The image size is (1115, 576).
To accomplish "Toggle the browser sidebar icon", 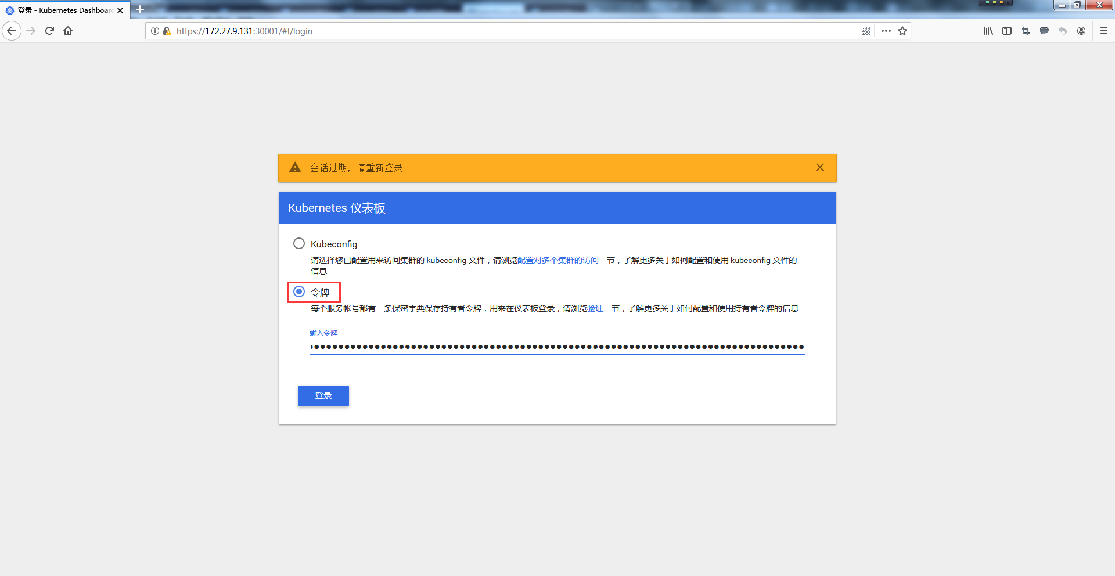I will [1007, 31].
